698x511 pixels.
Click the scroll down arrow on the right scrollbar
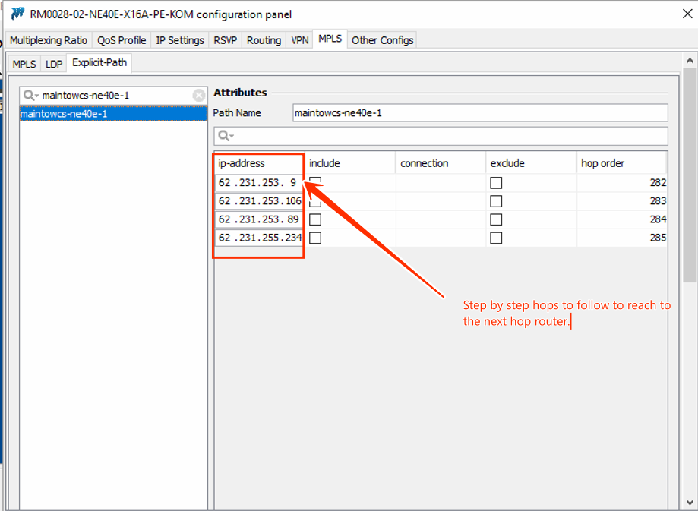click(691, 503)
